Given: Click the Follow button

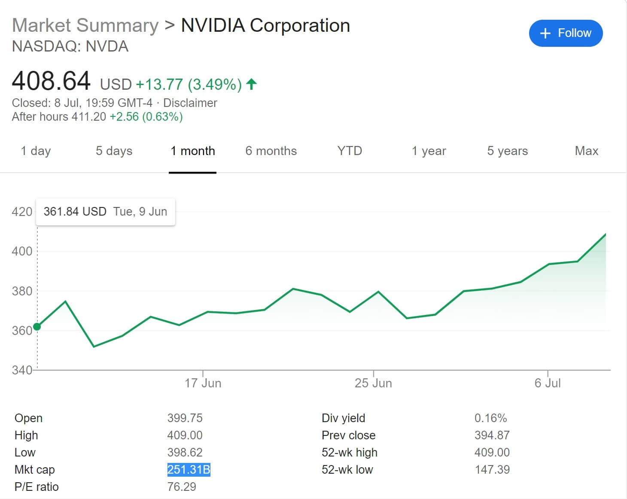Looking at the screenshot, I should 566,33.
